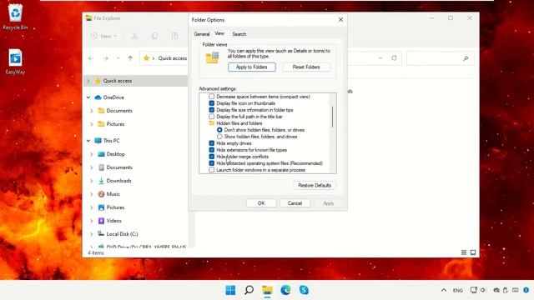Check Launch folder windows in separate process
This screenshot has height=300, width=534.
pos(211,170)
